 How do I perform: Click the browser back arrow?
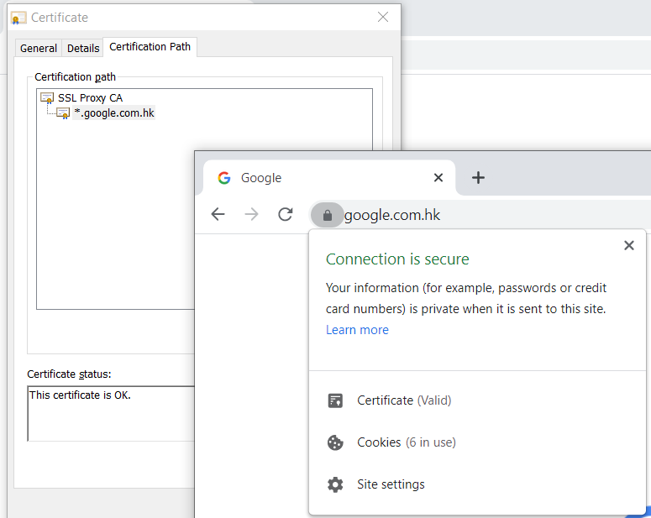pyautogui.click(x=218, y=214)
